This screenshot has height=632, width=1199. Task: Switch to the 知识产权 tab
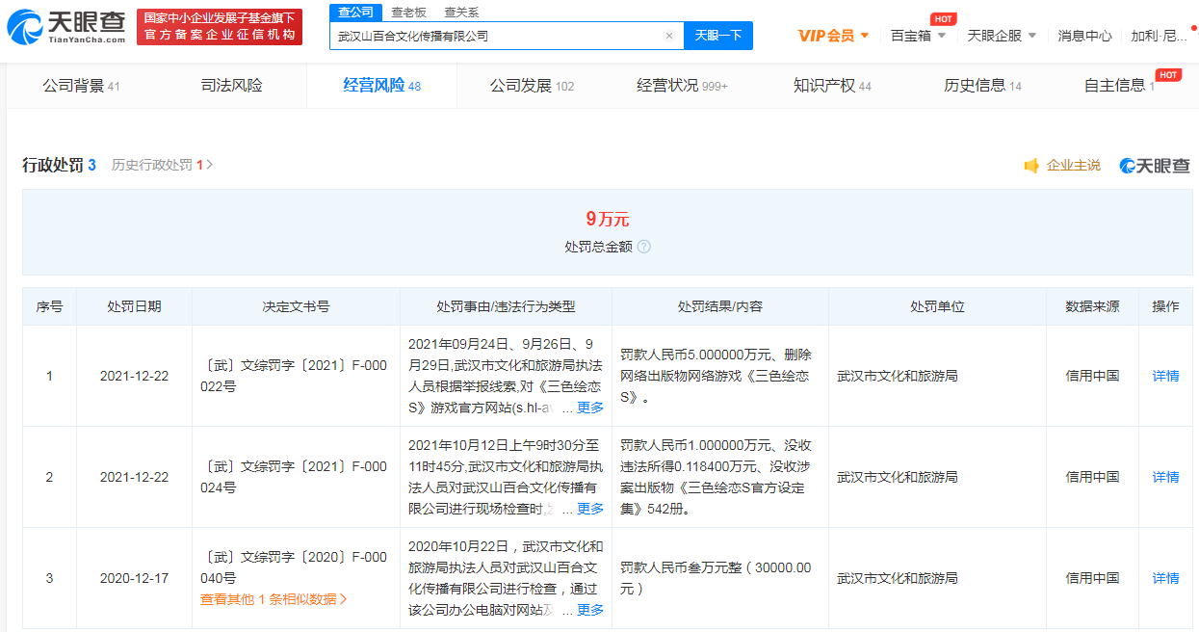pyautogui.click(x=832, y=86)
